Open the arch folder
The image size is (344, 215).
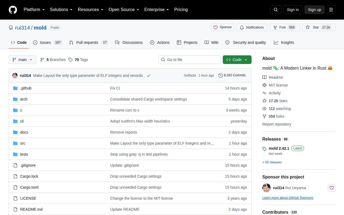(x=24, y=99)
